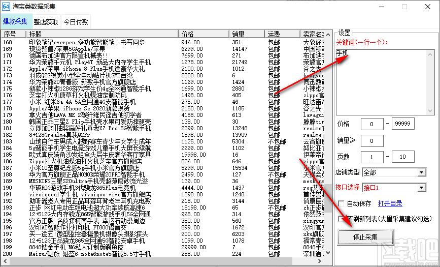This screenshot has height=267, width=440.
Task: Select row 190 华硕ROG游戏手机 title
Action: (x=83, y=188)
